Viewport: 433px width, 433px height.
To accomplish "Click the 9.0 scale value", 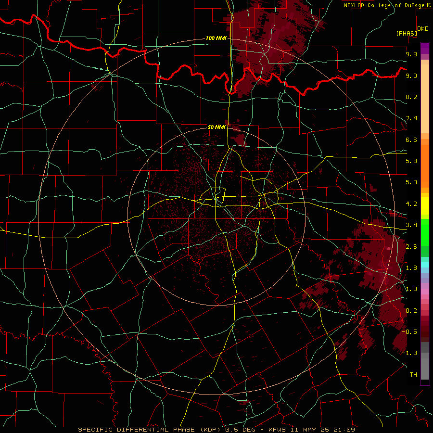I will 411,76.
